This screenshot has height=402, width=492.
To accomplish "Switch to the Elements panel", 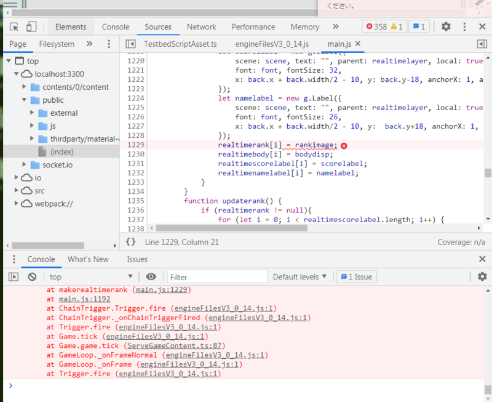I will point(71,27).
